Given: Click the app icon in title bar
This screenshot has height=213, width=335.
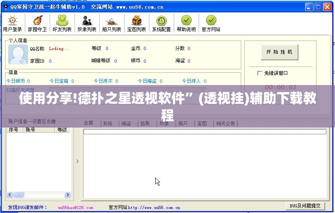Looking at the screenshot, I should click(6, 7).
